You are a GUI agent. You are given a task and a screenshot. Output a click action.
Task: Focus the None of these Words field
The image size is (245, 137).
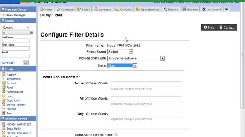click(x=147, y=84)
